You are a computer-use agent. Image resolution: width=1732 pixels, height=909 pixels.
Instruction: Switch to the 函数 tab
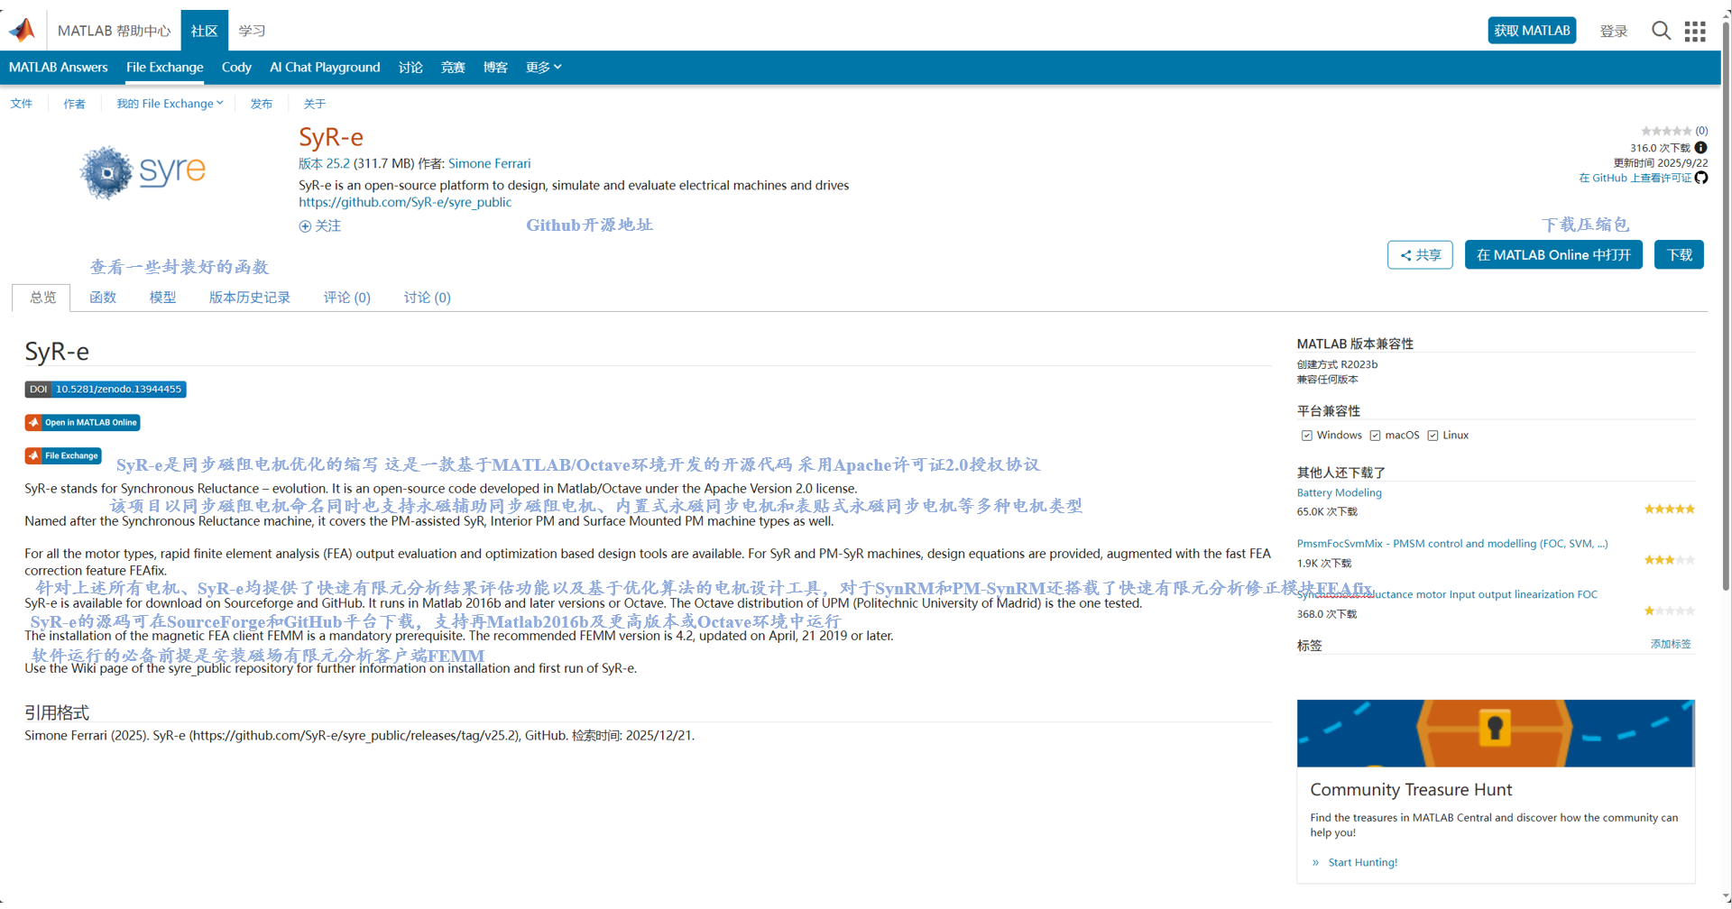103,298
